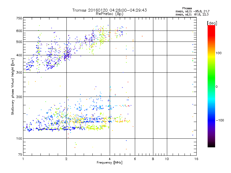Click the y-axis tick label "750"
Viewport: 231px width, 173px height.
(19, 18)
